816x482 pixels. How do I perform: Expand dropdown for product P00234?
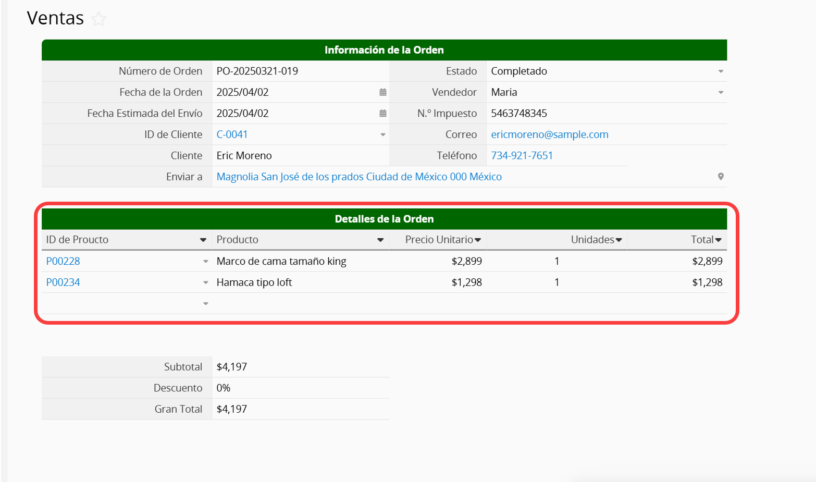[x=205, y=283]
